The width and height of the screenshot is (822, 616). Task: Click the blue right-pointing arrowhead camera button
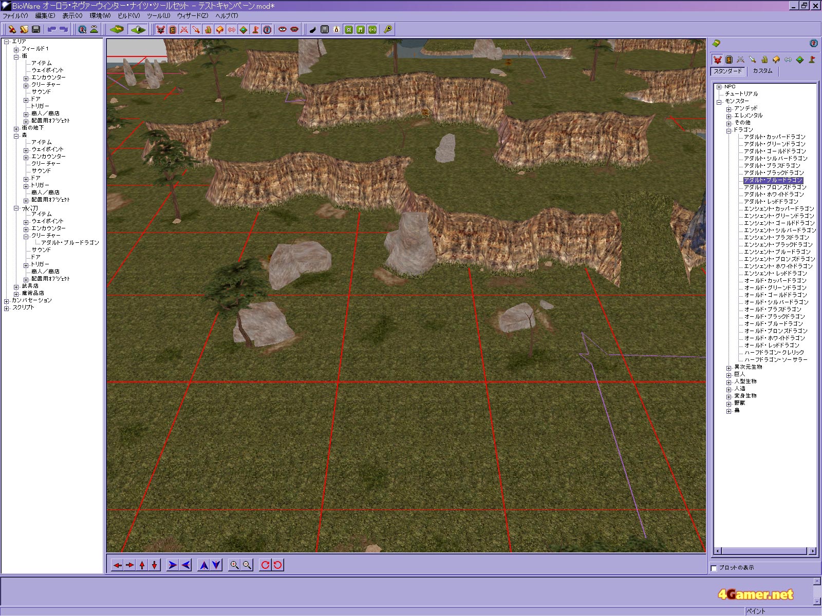(x=173, y=565)
